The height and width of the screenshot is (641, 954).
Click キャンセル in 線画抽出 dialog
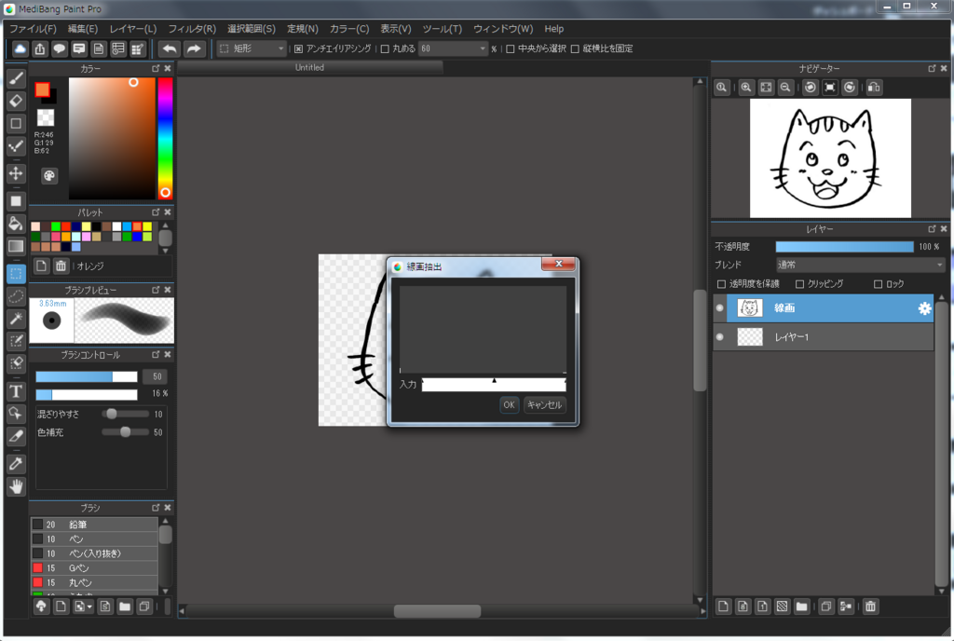pyautogui.click(x=544, y=405)
